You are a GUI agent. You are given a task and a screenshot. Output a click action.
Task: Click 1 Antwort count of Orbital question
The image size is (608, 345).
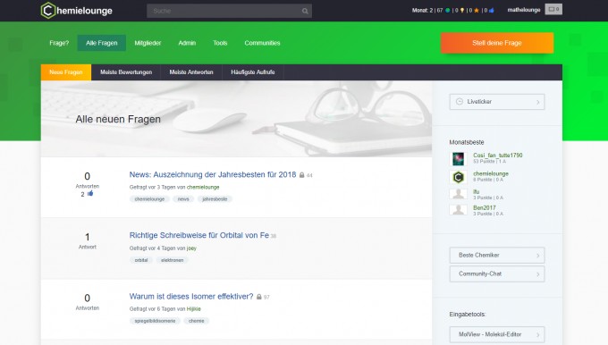click(x=88, y=240)
